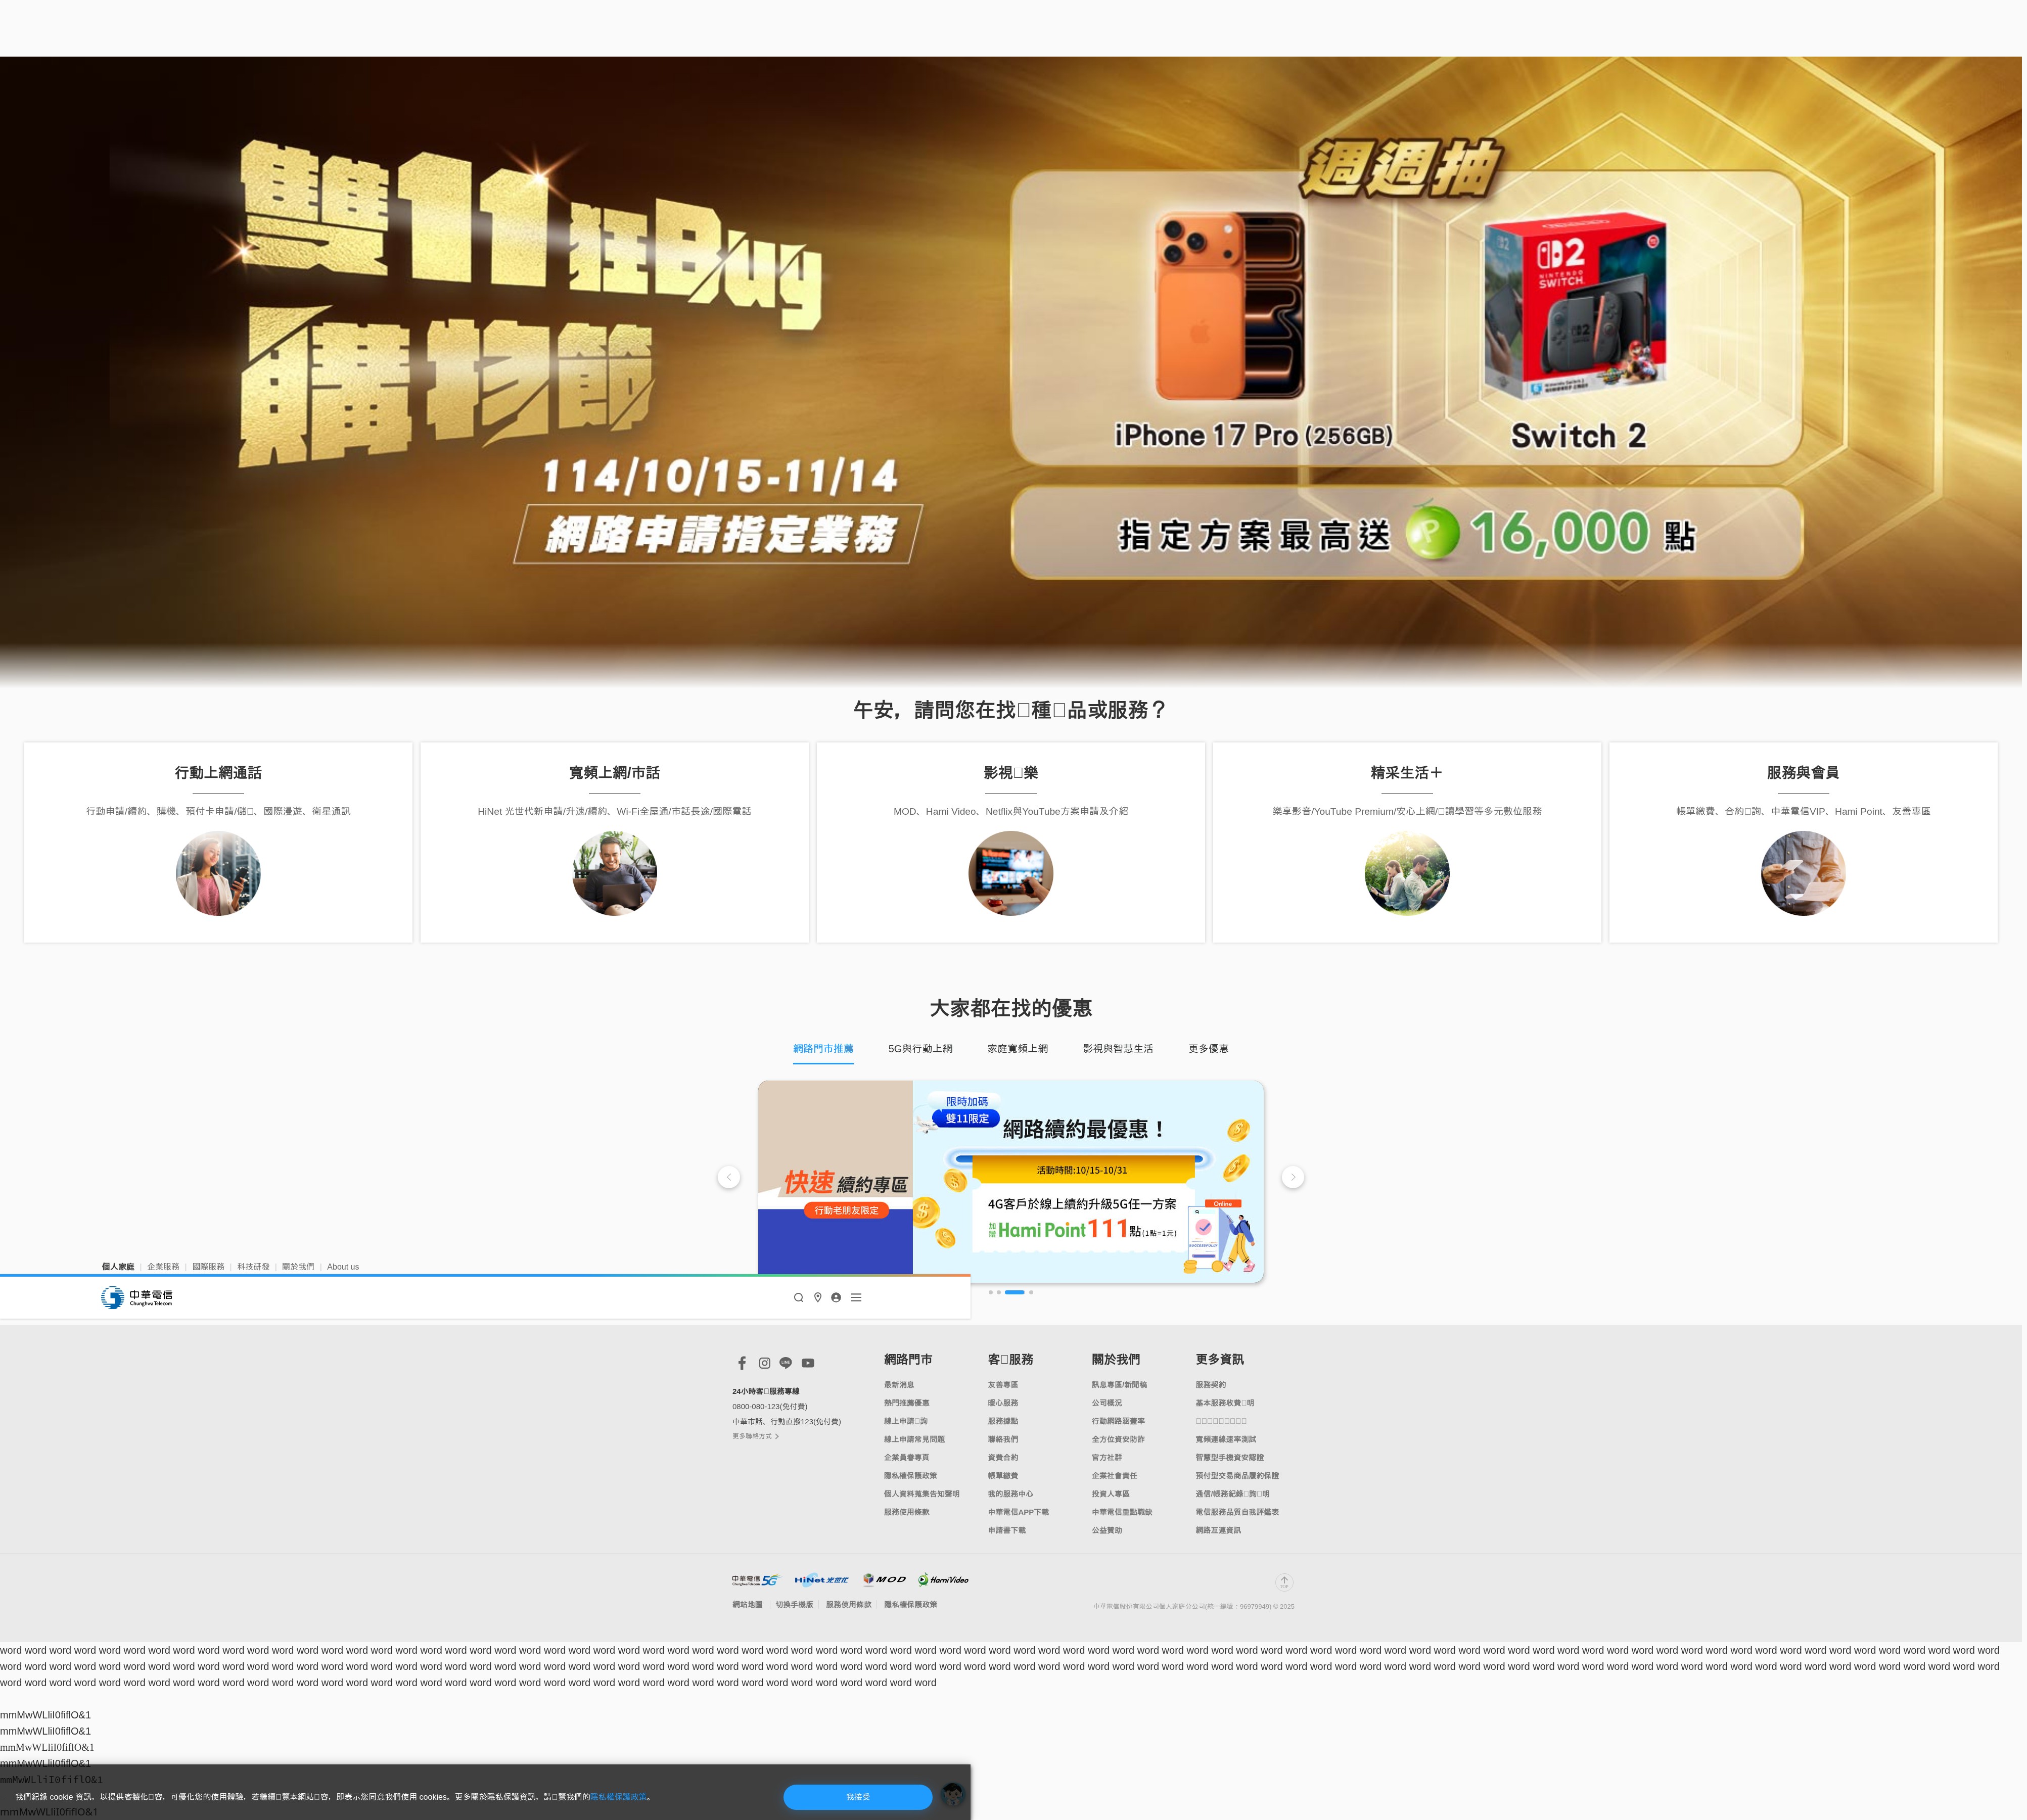Open footer link 公益贊助
The height and width of the screenshot is (1820, 2027).
tap(1107, 1530)
